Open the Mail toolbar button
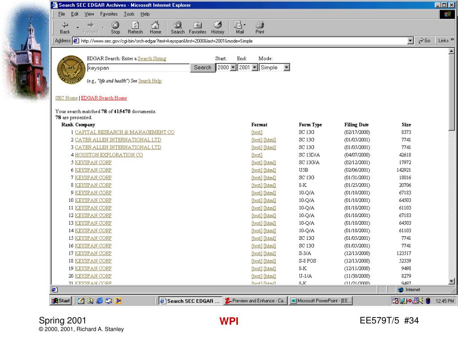 239,28
